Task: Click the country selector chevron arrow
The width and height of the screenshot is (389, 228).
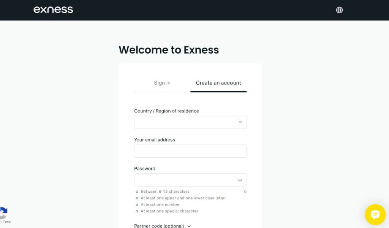Action: point(240,122)
